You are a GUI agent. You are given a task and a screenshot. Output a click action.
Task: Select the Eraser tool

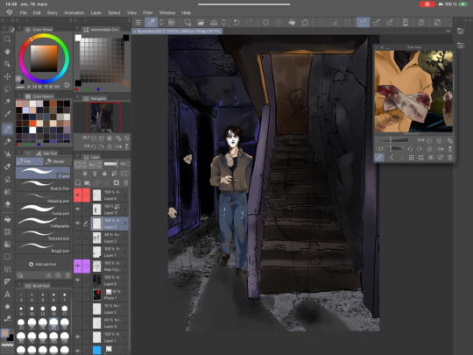click(7, 203)
